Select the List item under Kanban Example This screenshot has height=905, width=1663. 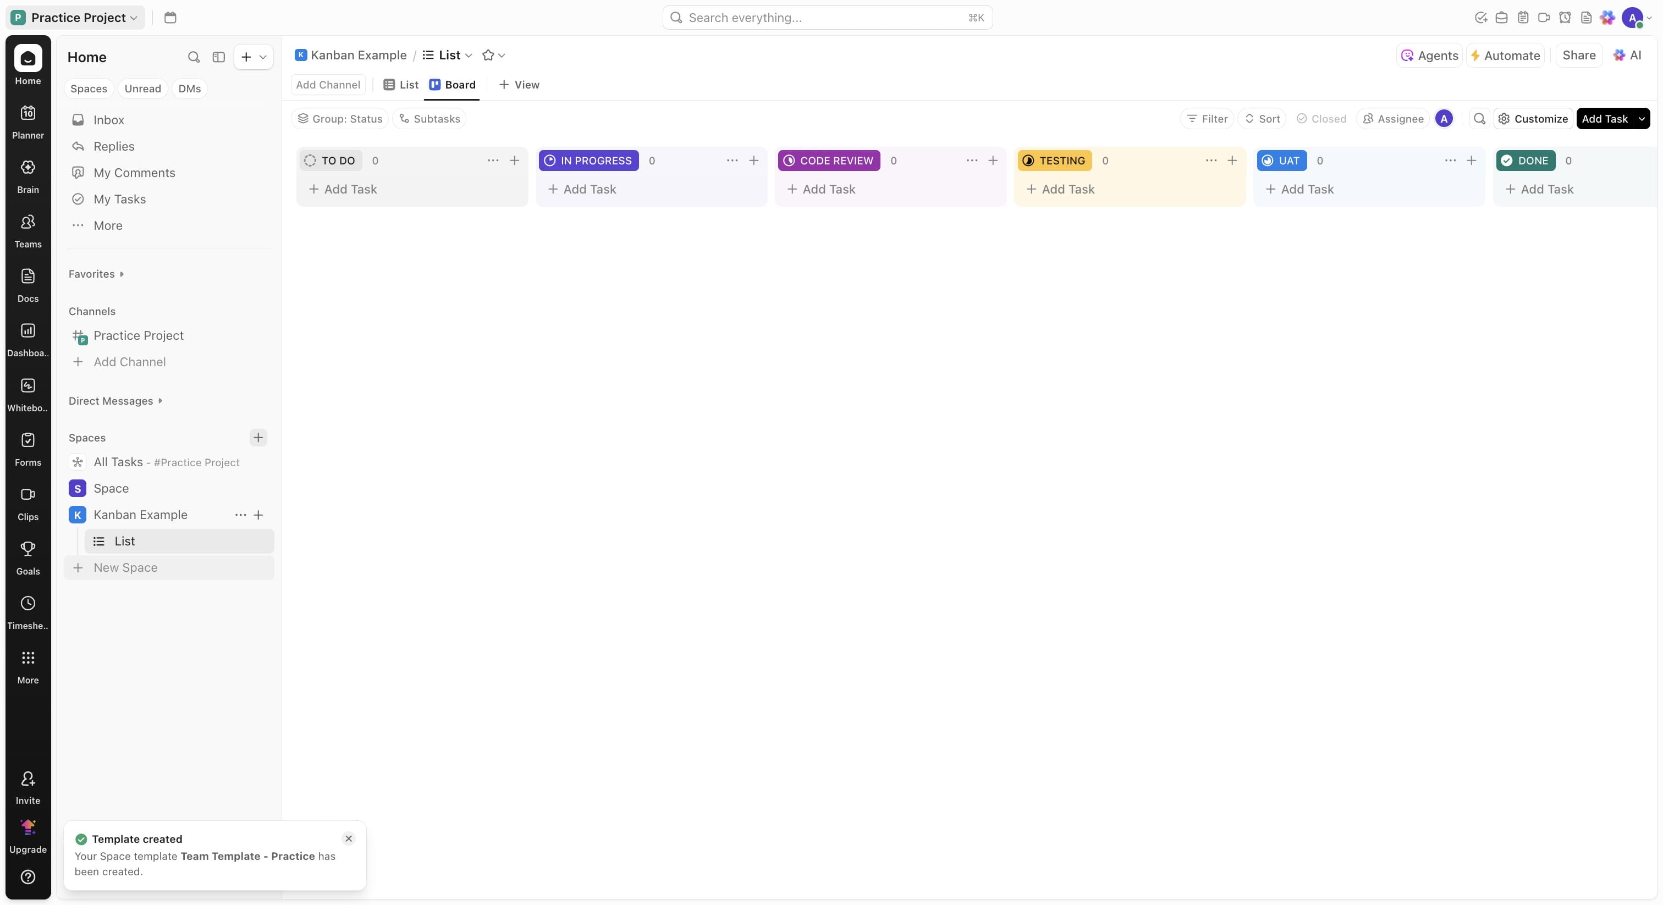[x=179, y=542]
